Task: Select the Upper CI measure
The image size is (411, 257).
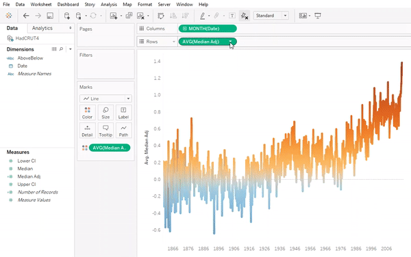Action: pyautogui.click(x=27, y=185)
